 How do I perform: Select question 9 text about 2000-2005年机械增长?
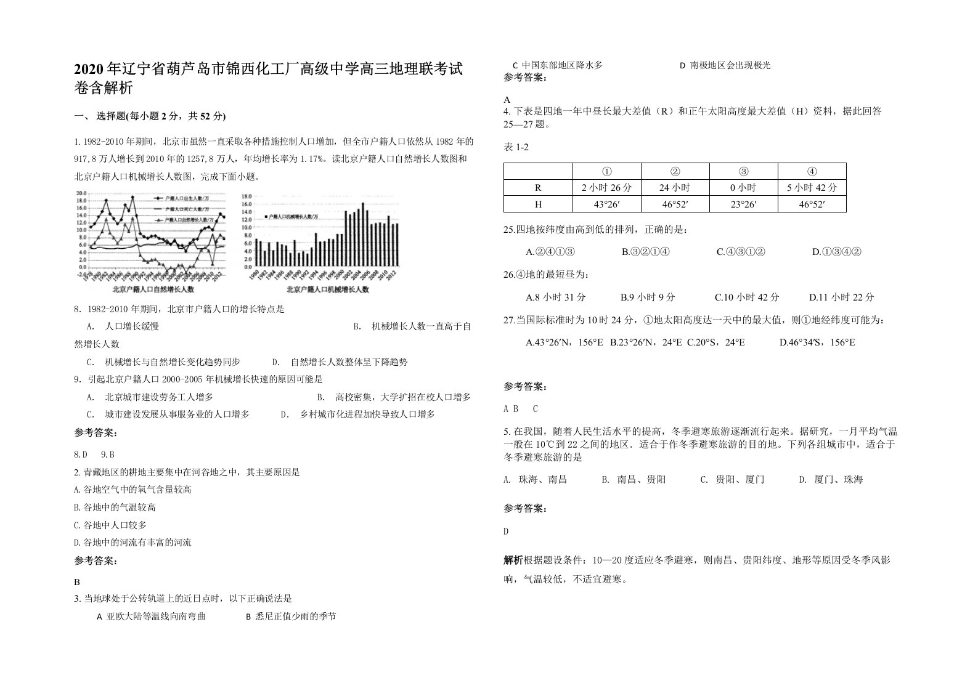coord(198,379)
